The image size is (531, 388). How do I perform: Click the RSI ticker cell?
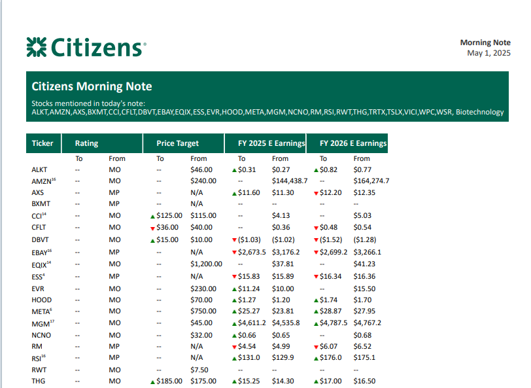39,358
